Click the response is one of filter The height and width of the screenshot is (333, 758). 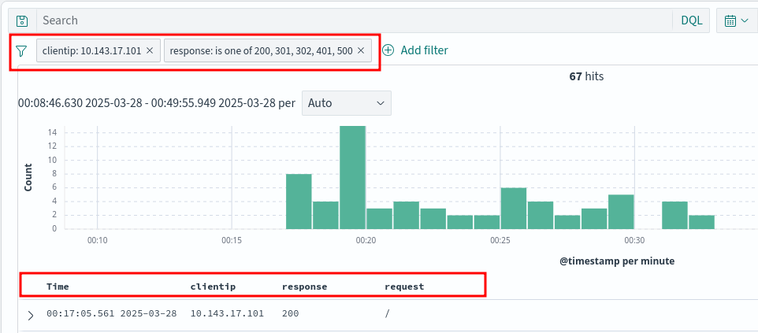click(260, 50)
